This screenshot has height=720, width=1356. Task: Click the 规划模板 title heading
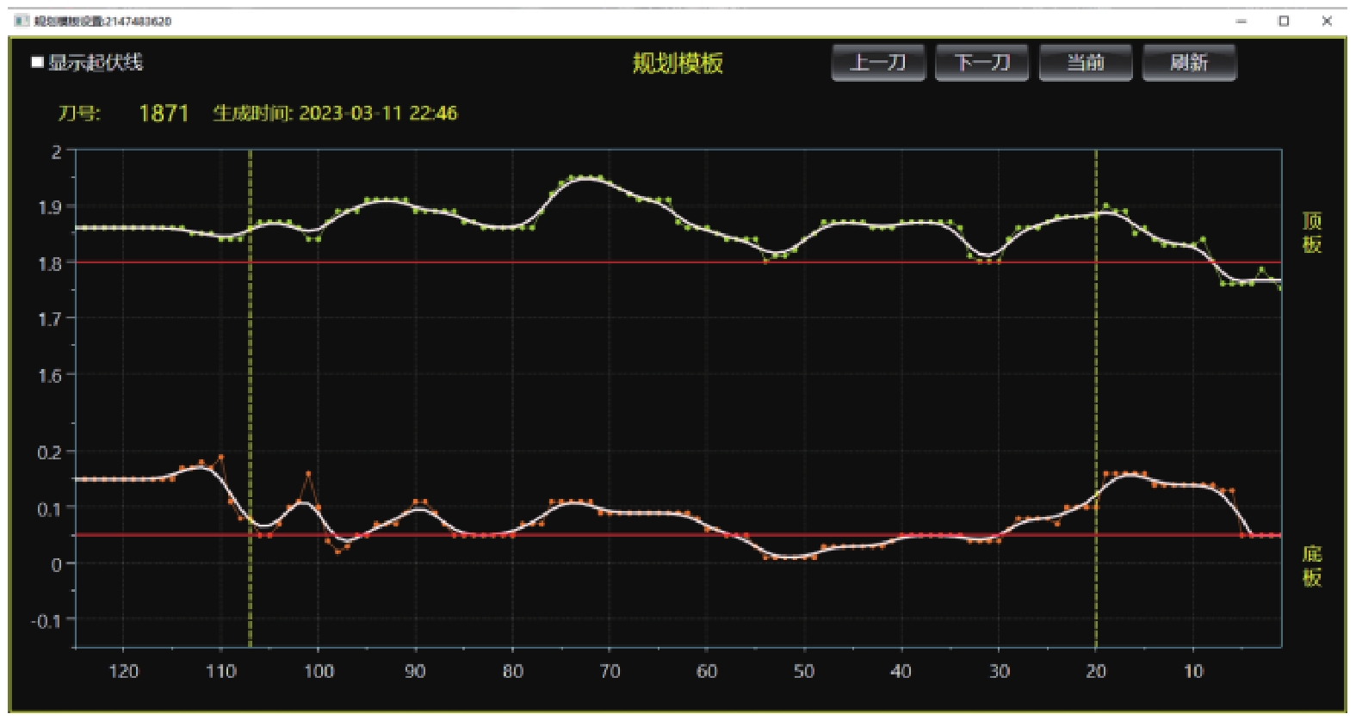click(678, 63)
